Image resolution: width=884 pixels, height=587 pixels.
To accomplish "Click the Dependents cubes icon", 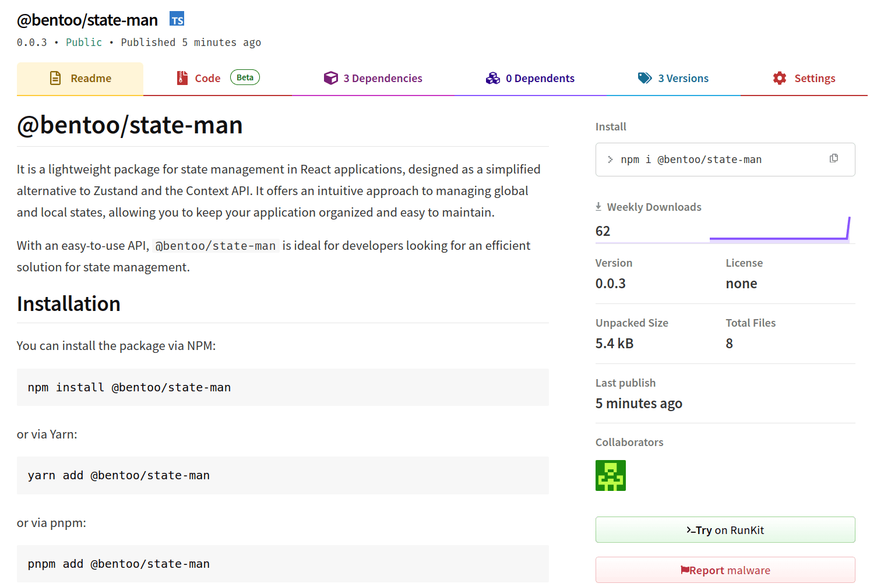I will (x=493, y=78).
